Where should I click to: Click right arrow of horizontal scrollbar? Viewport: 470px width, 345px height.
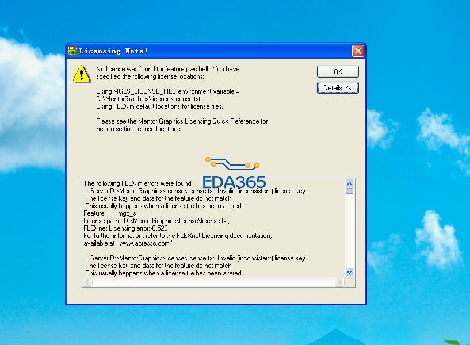pyautogui.click(x=339, y=282)
